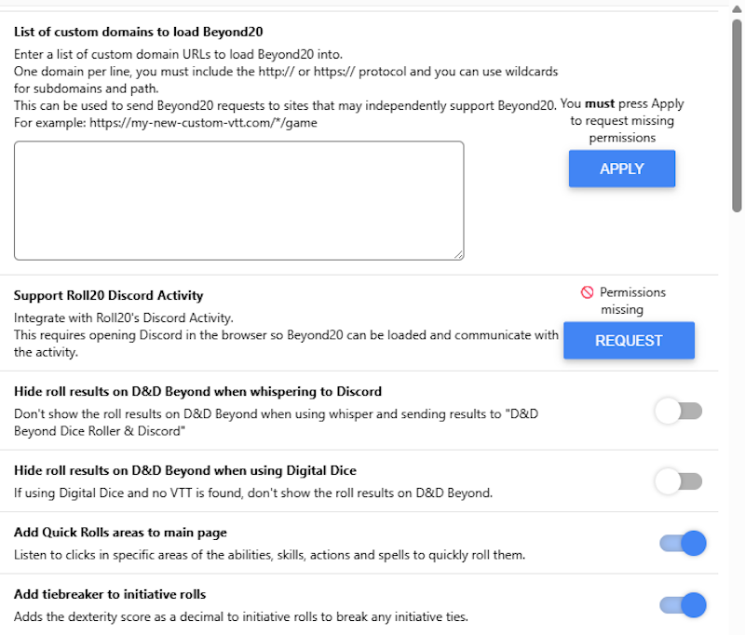Image resolution: width=745 pixels, height=635 pixels.
Task: Click the "List of custom domains" heading
Action: (x=139, y=31)
